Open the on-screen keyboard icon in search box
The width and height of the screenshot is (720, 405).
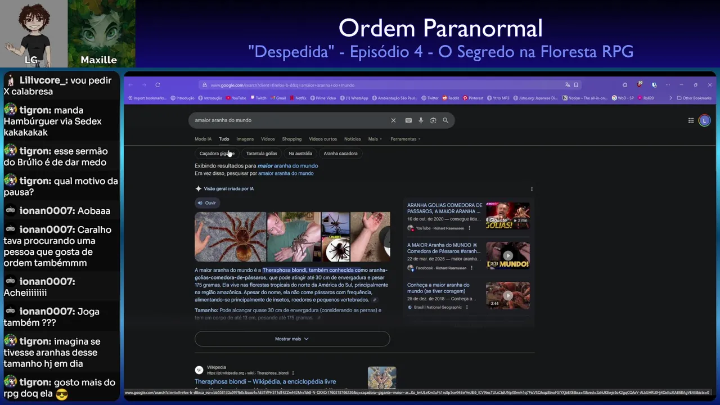(408, 120)
